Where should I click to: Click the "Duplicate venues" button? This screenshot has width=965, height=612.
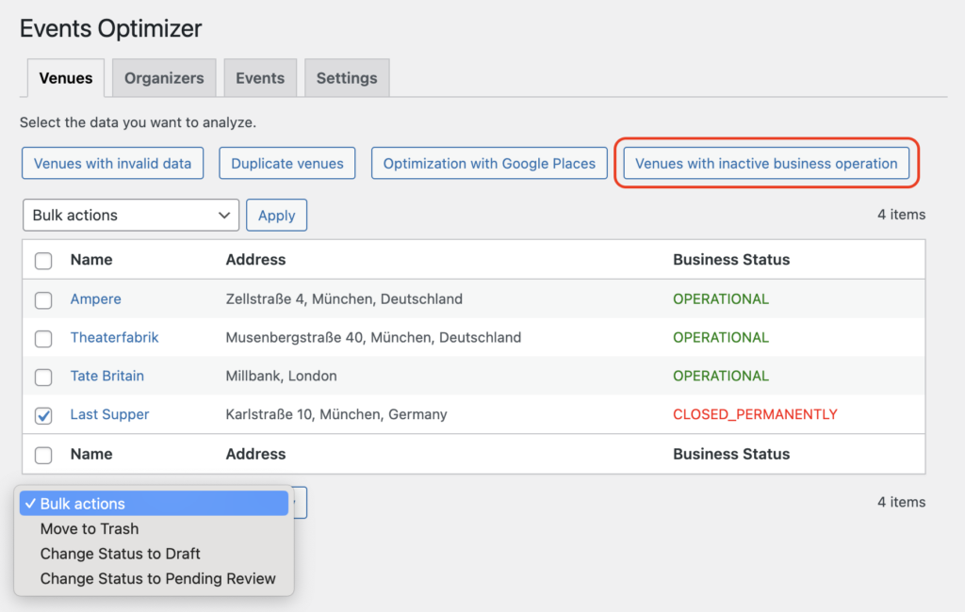(x=286, y=163)
